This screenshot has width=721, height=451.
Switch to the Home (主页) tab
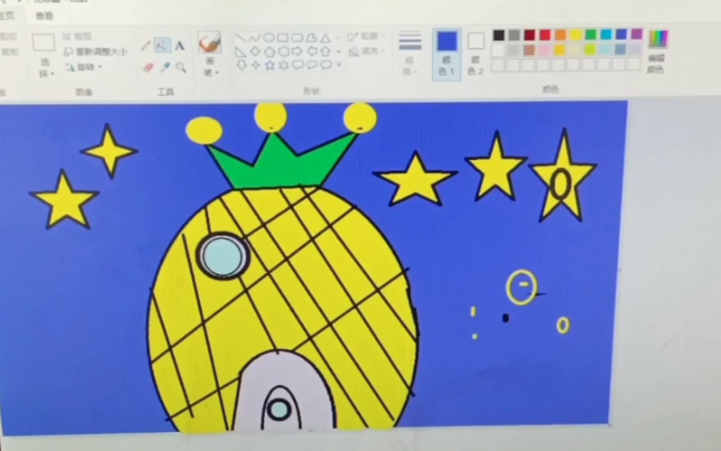[8, 16]
